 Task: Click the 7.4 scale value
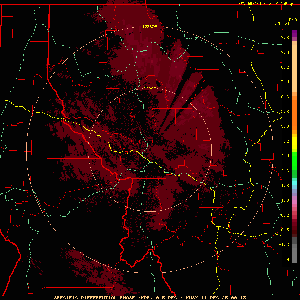point(285,82)
